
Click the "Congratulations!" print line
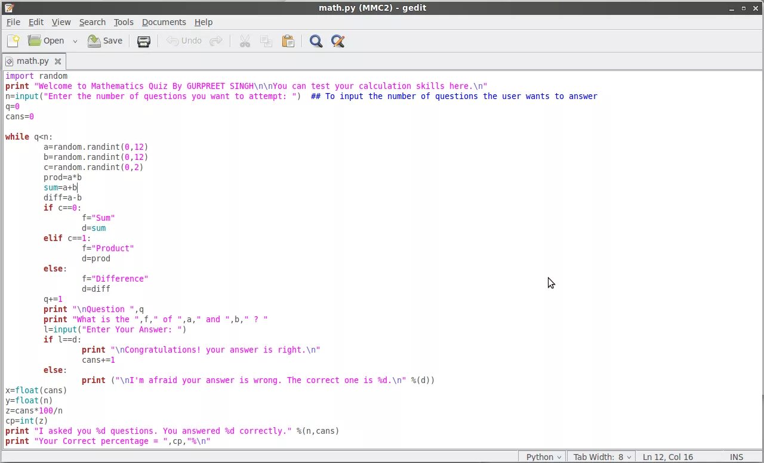coord(201,350)
